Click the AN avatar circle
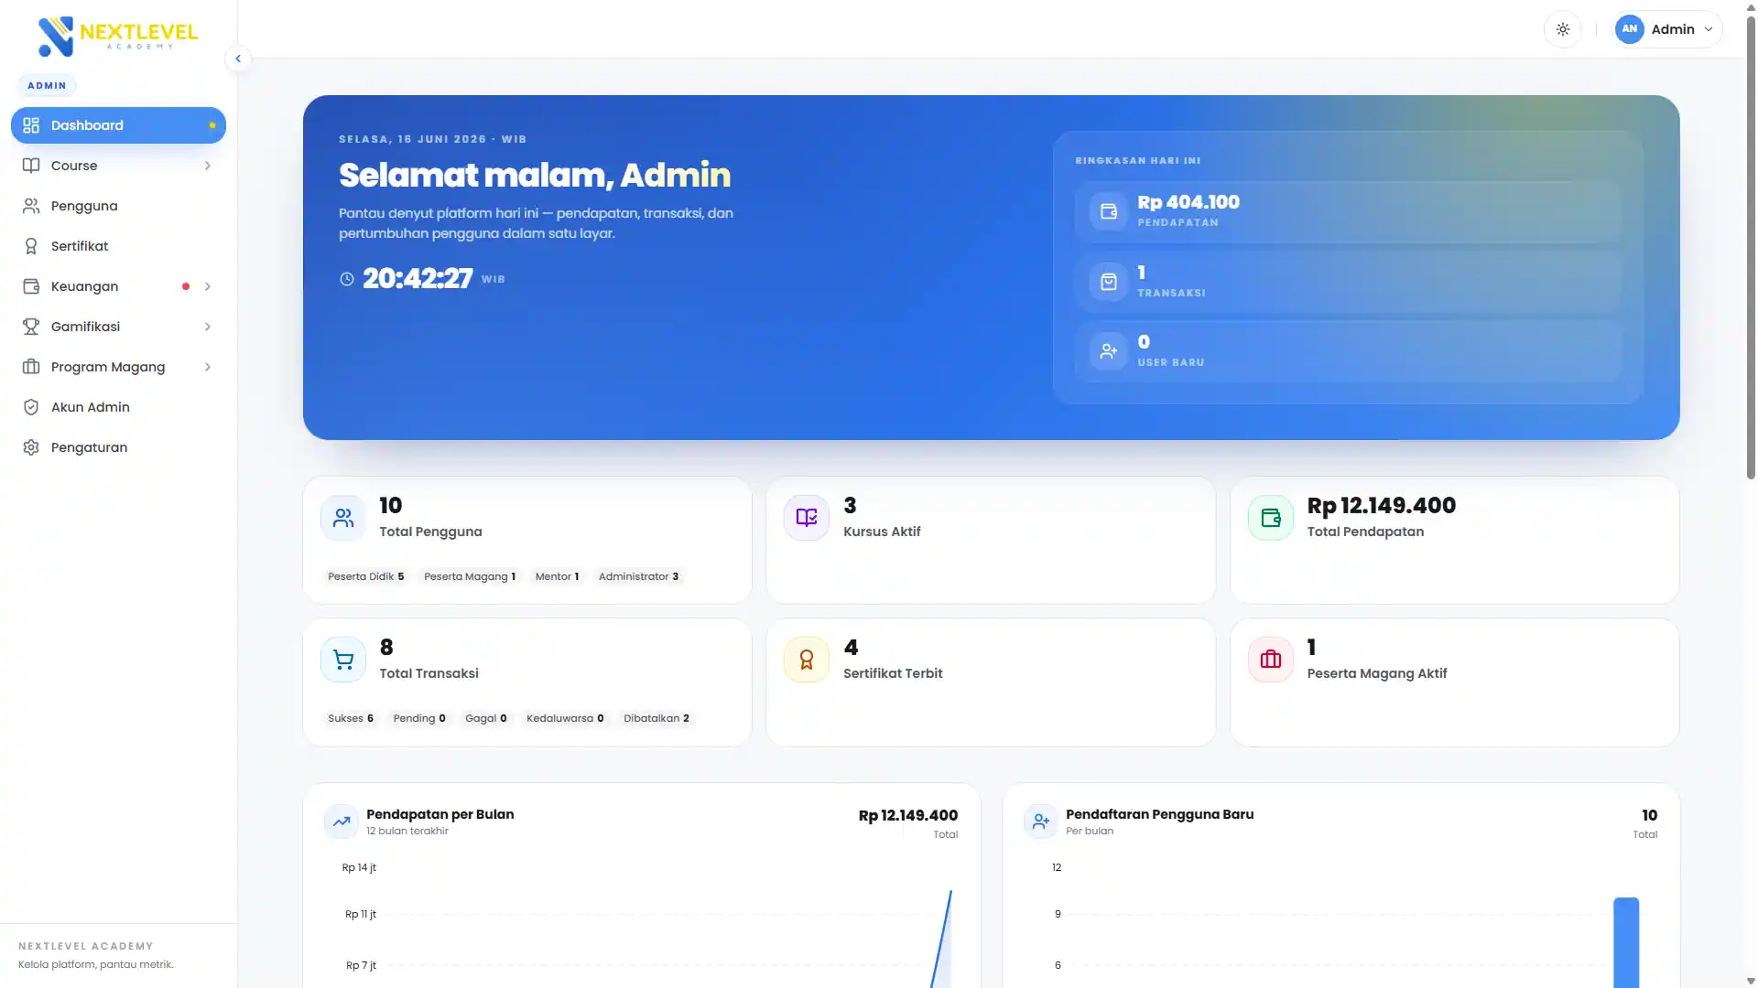1758x988 pixels. (1629, 29)
